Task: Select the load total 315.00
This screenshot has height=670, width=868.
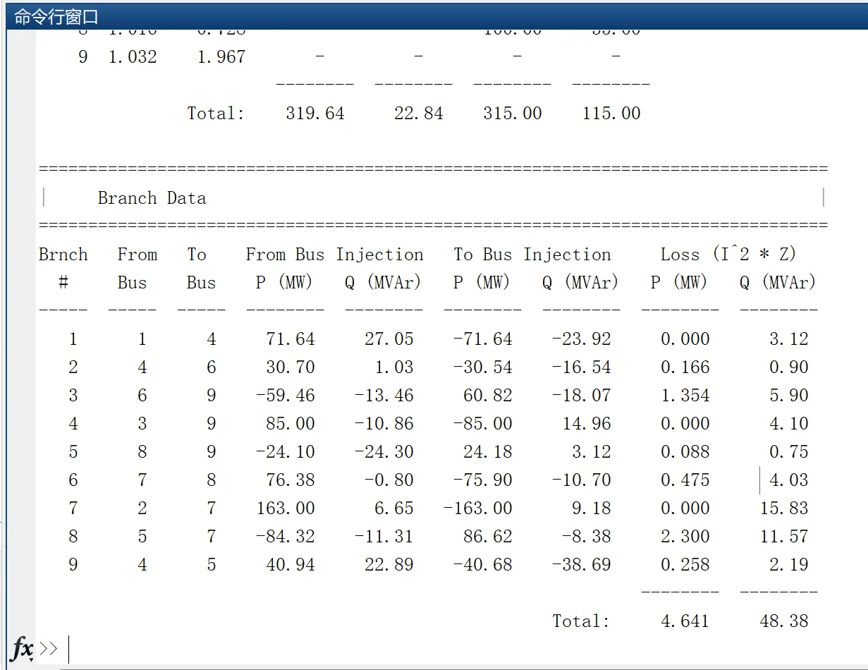Action: click(x=513, y=114)
